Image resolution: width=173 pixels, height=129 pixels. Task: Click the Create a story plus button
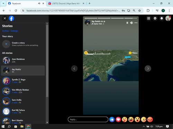tap(6, 44)
